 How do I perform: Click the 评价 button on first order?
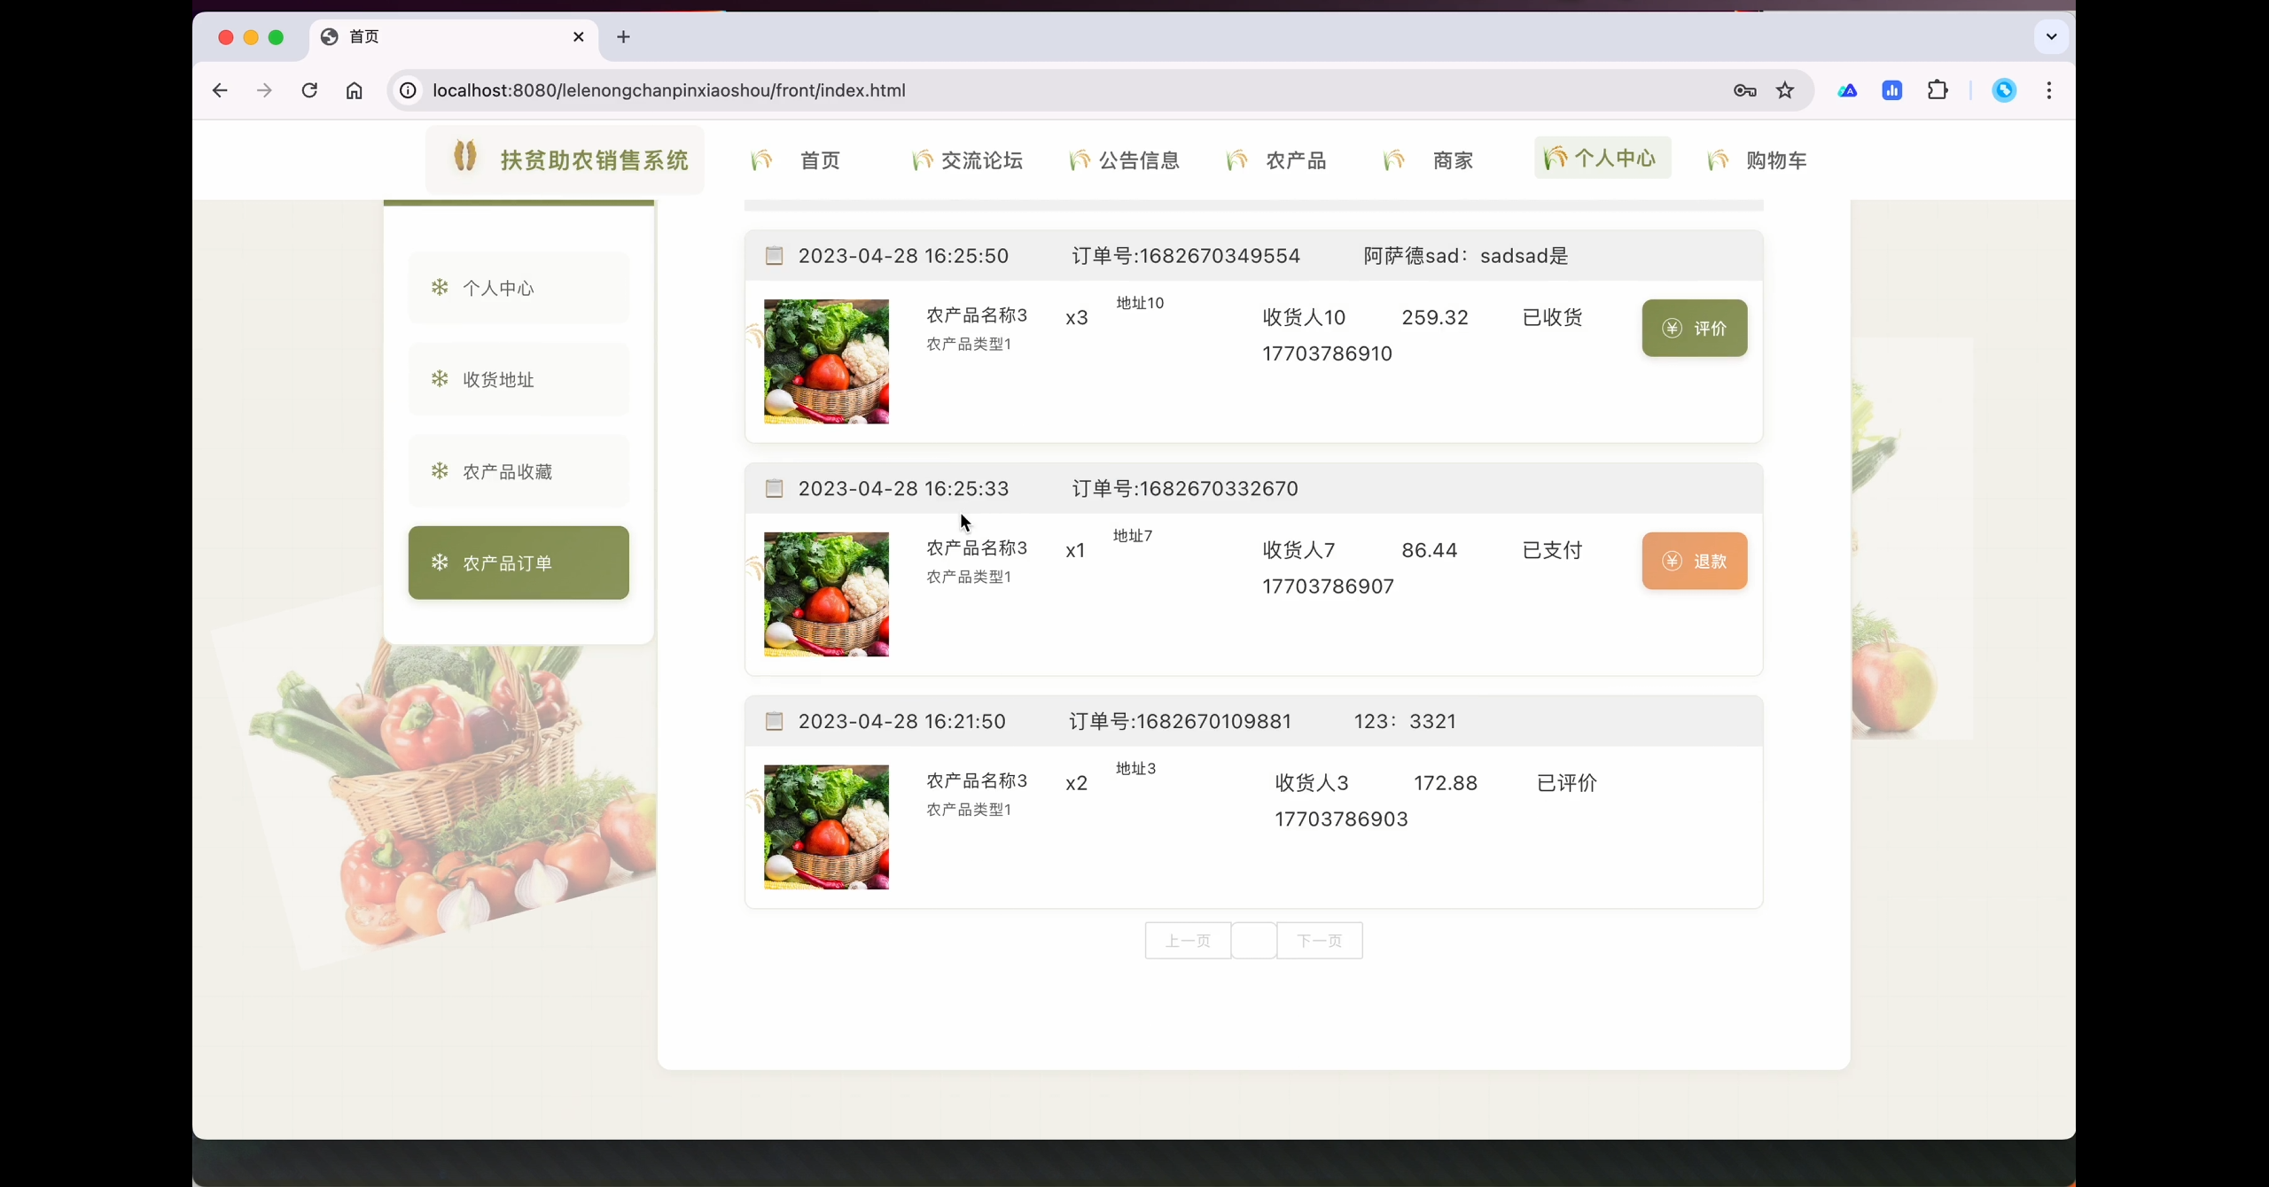pos(1694,329)
